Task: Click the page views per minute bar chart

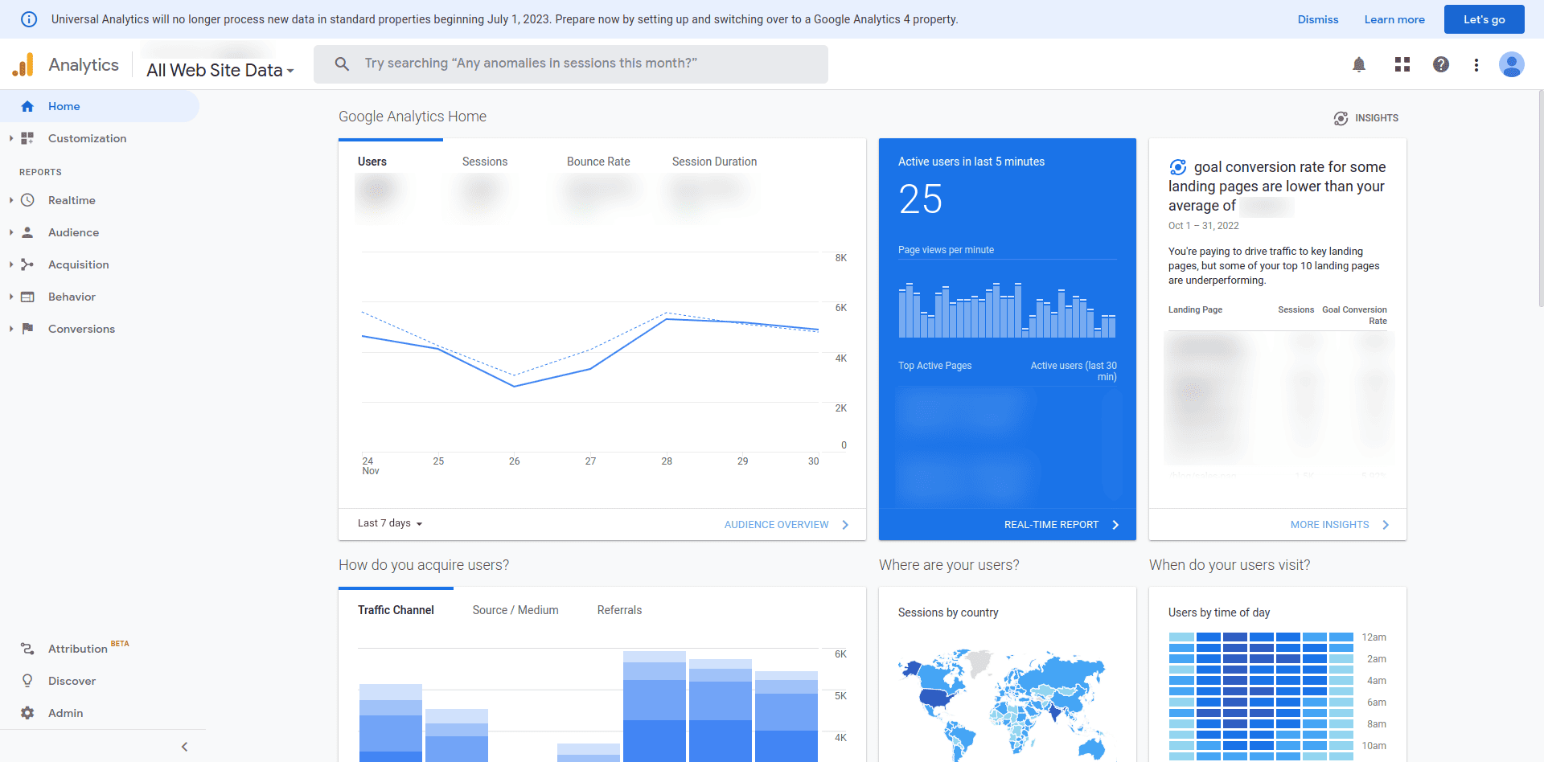Action: point(1007,309)
